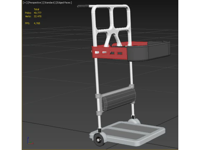Select the FPS value 4,765

[37, 23]
